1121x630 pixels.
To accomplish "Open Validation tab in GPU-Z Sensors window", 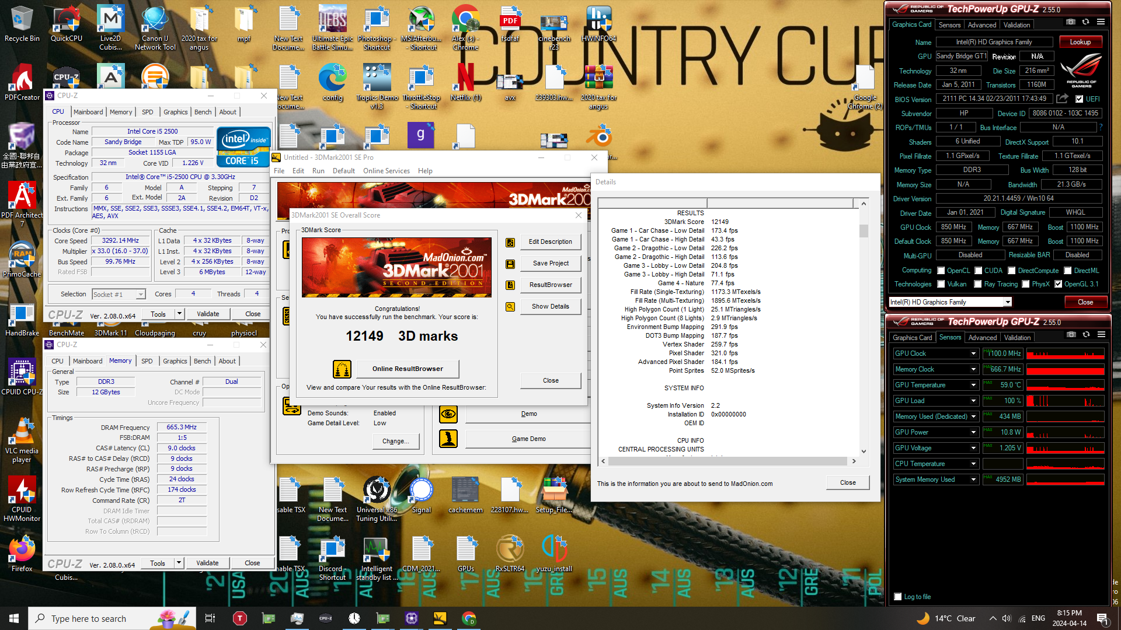I will 1018,338.
